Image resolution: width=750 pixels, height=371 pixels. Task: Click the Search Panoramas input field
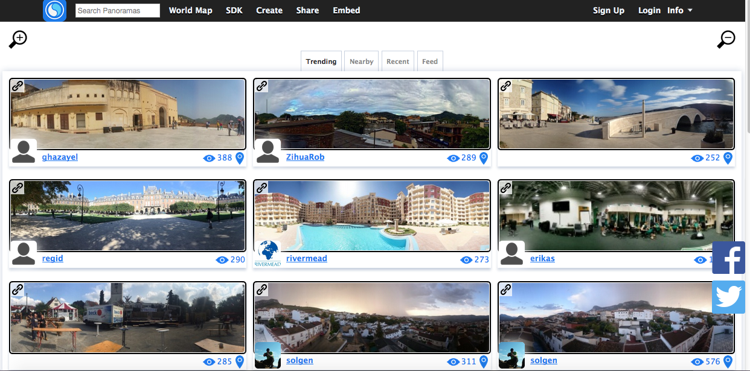tap(118, 10)
